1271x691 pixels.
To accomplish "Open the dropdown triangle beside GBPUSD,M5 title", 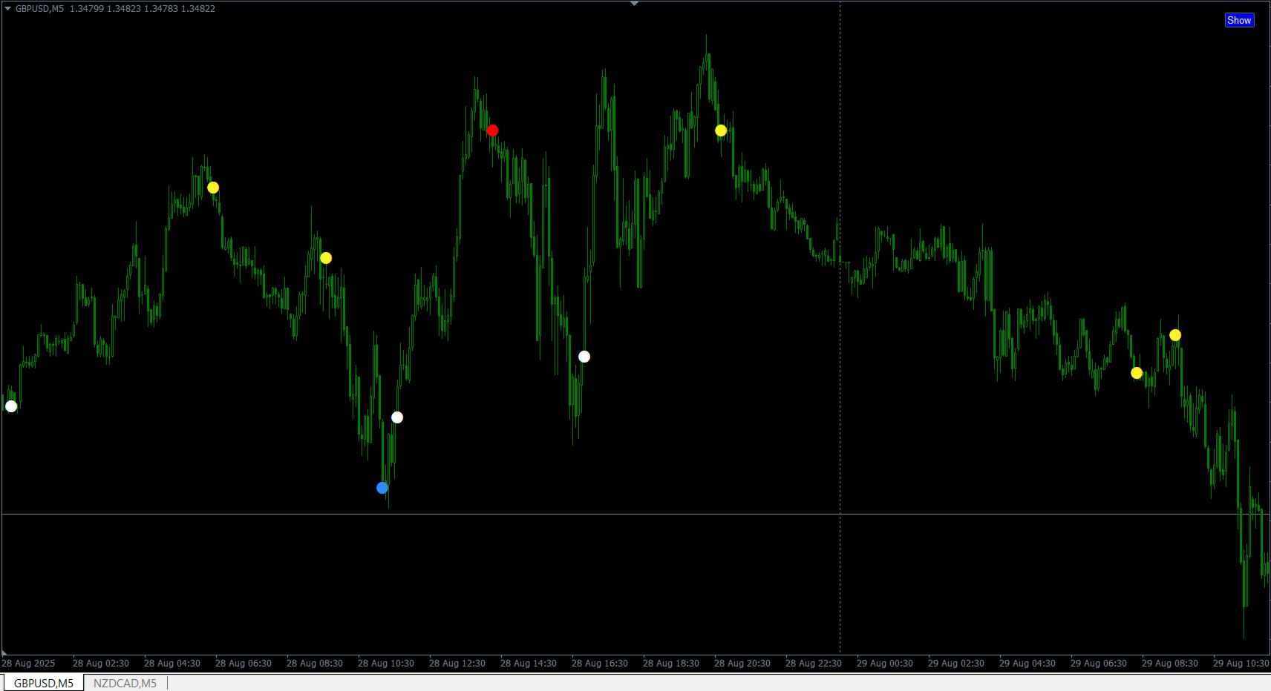I will (x=7, y=8).
